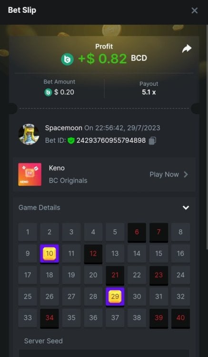Click the green verified shield icon
This screenshot has width=208, height=357.
(71, 140)
